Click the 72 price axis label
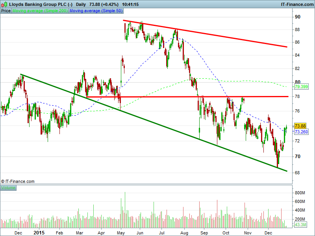 click(x=297, y=141)
